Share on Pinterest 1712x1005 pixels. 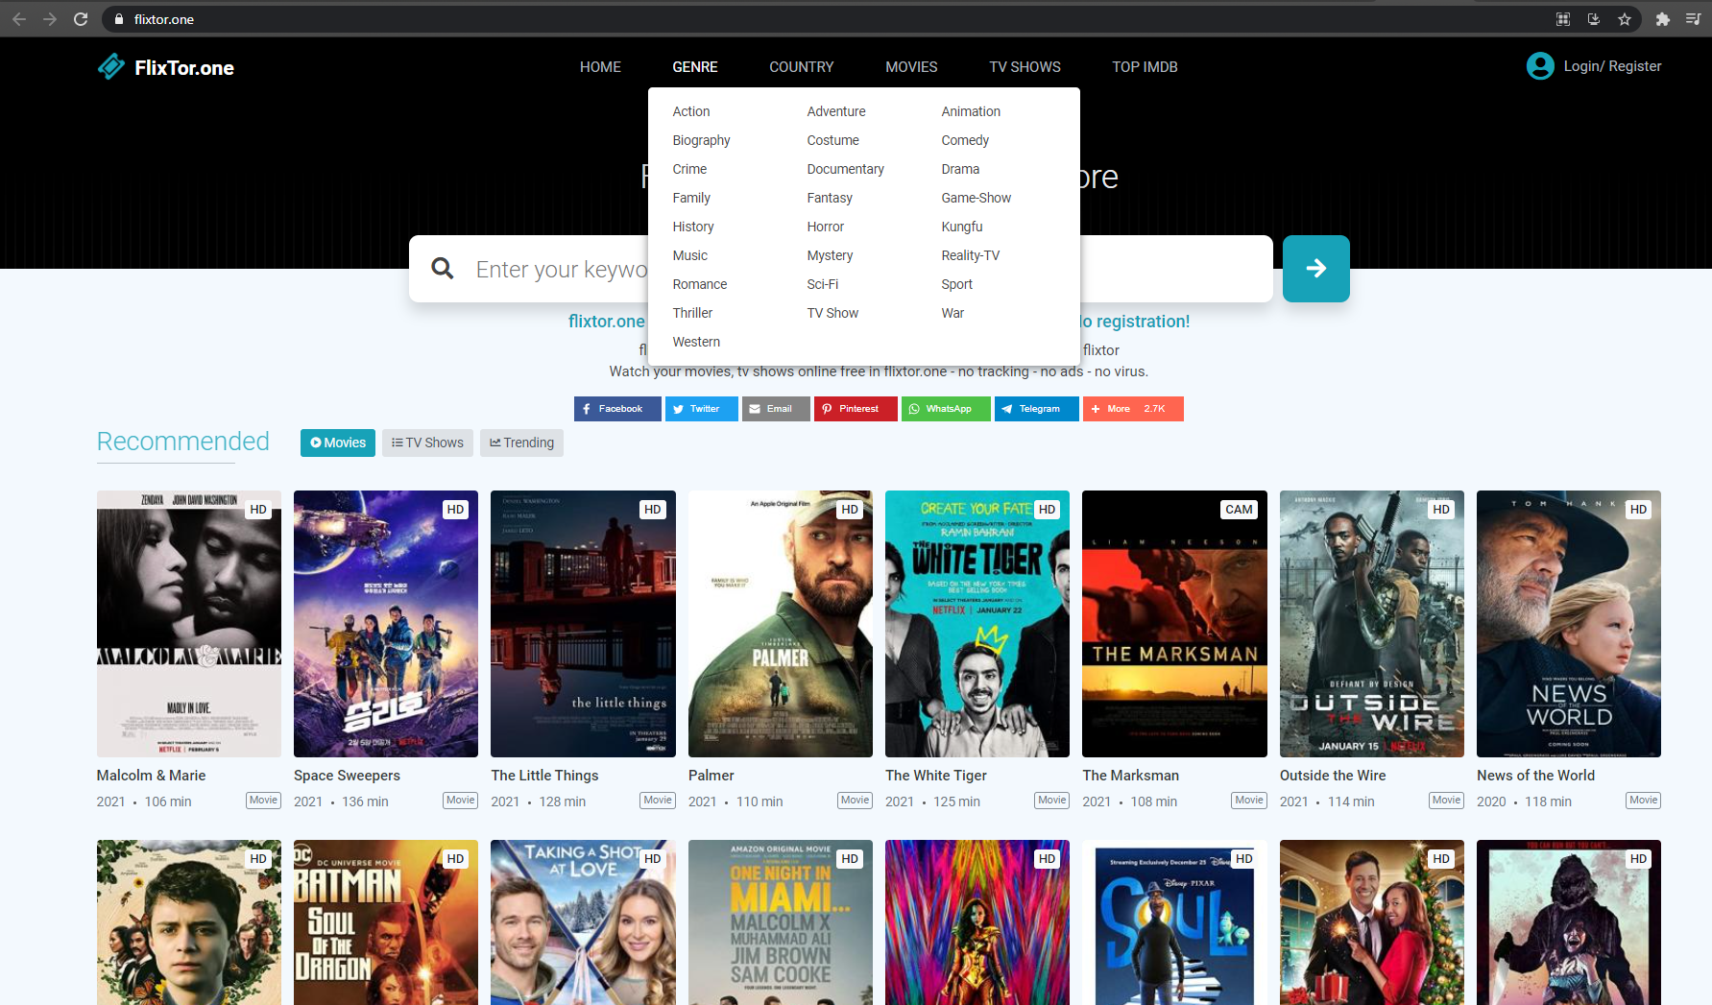856,409
